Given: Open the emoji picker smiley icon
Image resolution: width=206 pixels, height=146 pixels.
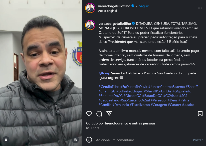Looking at the screenshot, I should click(89, 140).
